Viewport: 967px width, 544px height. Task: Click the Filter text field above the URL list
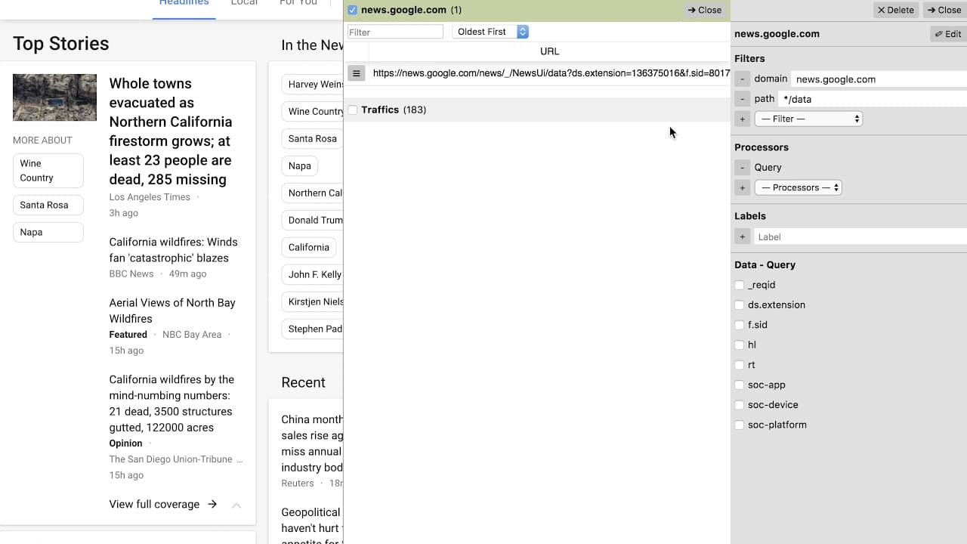(395, 32)
